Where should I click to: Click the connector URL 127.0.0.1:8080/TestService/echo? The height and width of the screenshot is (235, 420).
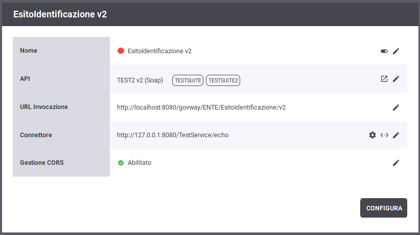pos(173,135)
